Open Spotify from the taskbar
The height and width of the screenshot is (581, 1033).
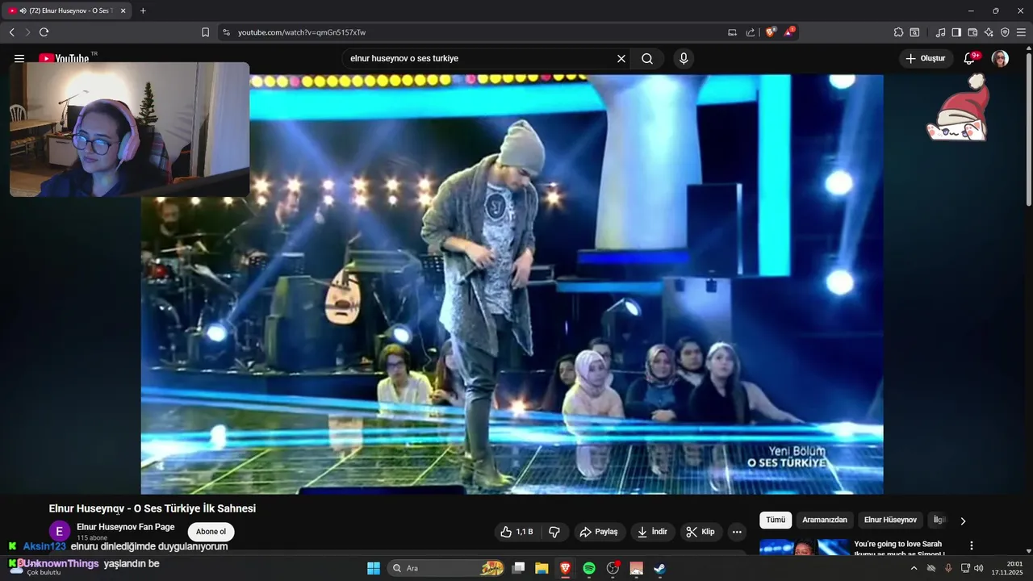(589, 568)
